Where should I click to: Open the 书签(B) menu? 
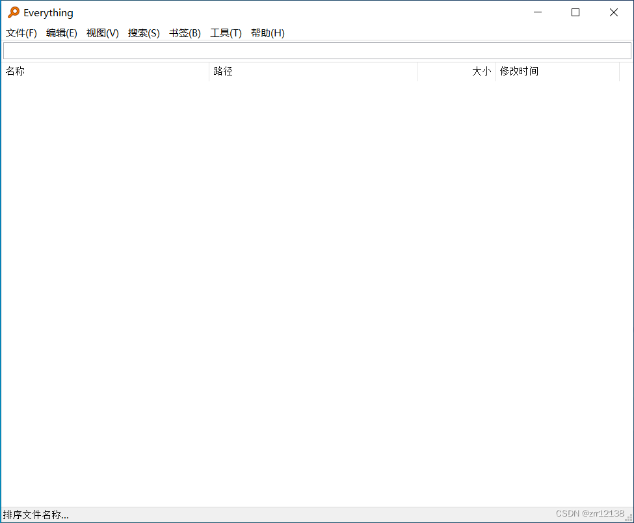(185, 33)
